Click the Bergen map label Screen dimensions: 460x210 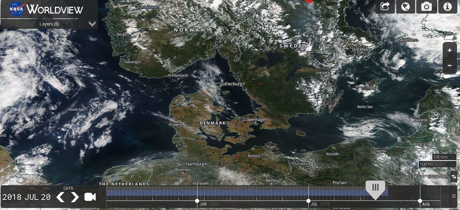point(123,35)
